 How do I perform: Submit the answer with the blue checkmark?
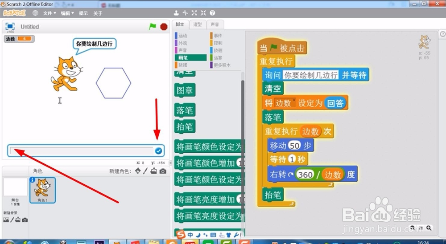(x=158, y=151)
